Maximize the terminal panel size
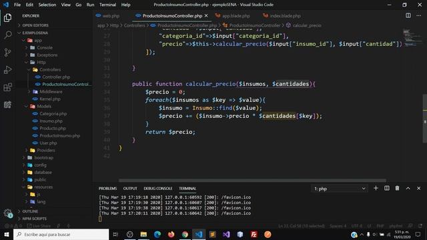427x240 pixels. (x=408, y=188)
